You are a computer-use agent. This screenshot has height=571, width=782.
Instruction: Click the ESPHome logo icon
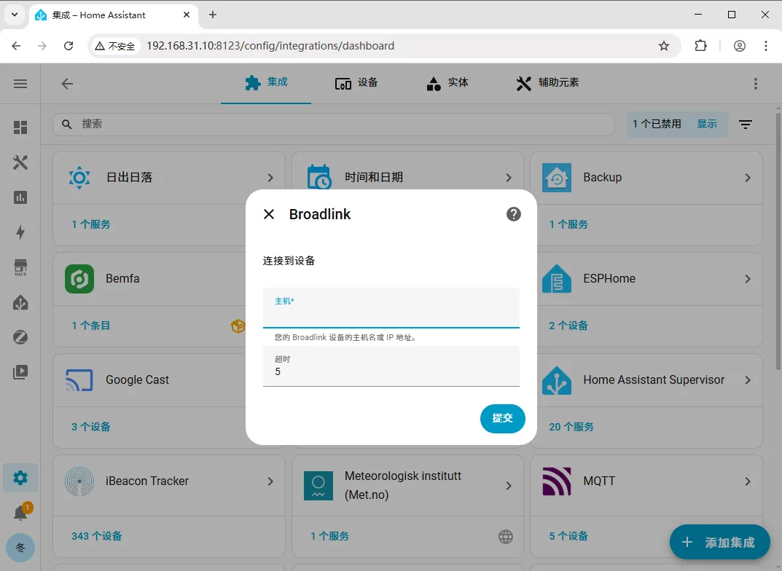[557, 278]
